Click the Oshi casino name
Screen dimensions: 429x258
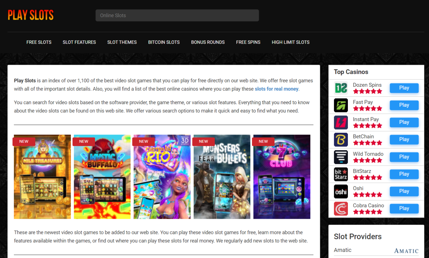(x=358, y=188)
